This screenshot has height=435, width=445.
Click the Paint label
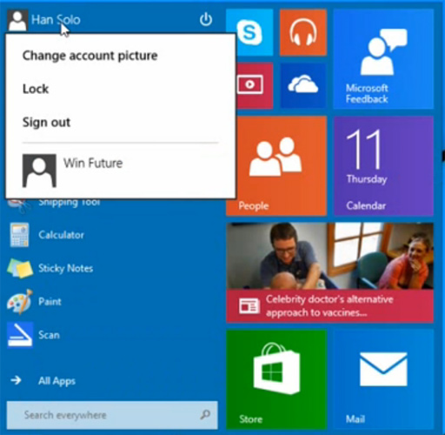(50, 302)
